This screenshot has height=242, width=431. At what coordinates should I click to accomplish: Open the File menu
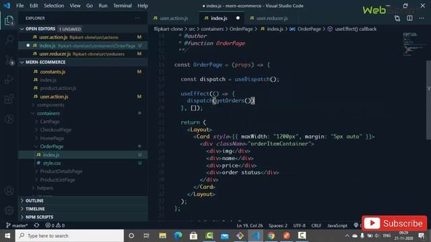tap(20, 5)
